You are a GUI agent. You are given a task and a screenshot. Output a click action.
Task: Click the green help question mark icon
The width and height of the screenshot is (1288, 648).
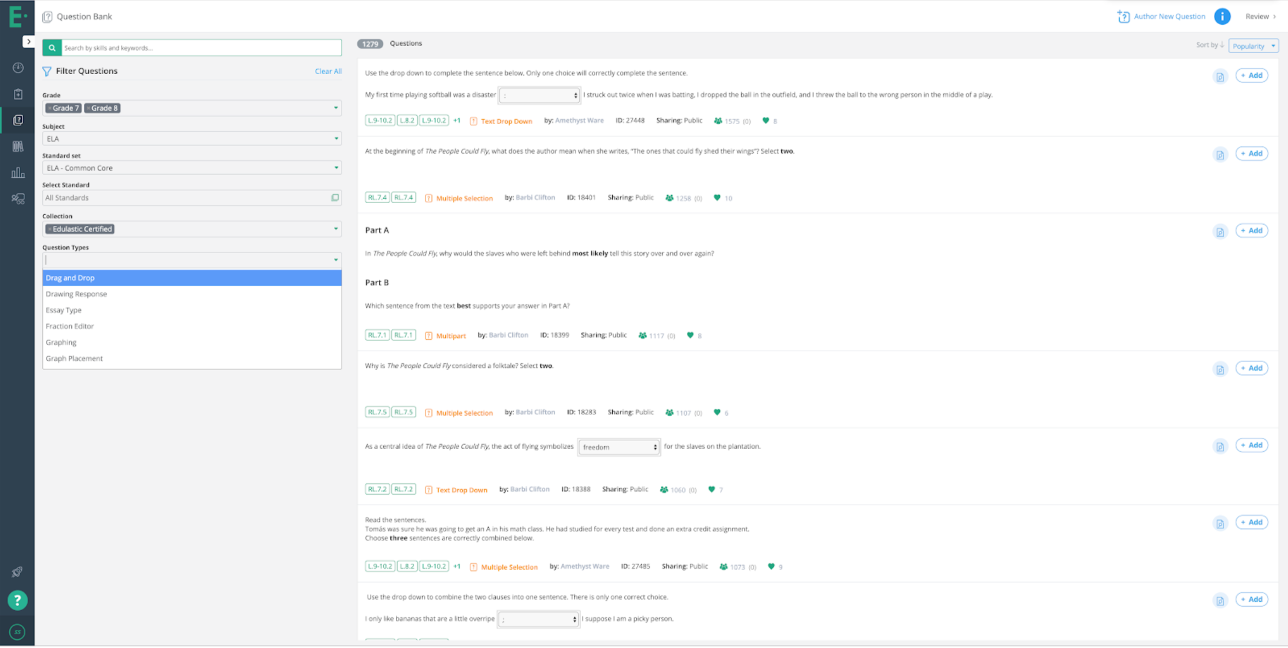18,600
